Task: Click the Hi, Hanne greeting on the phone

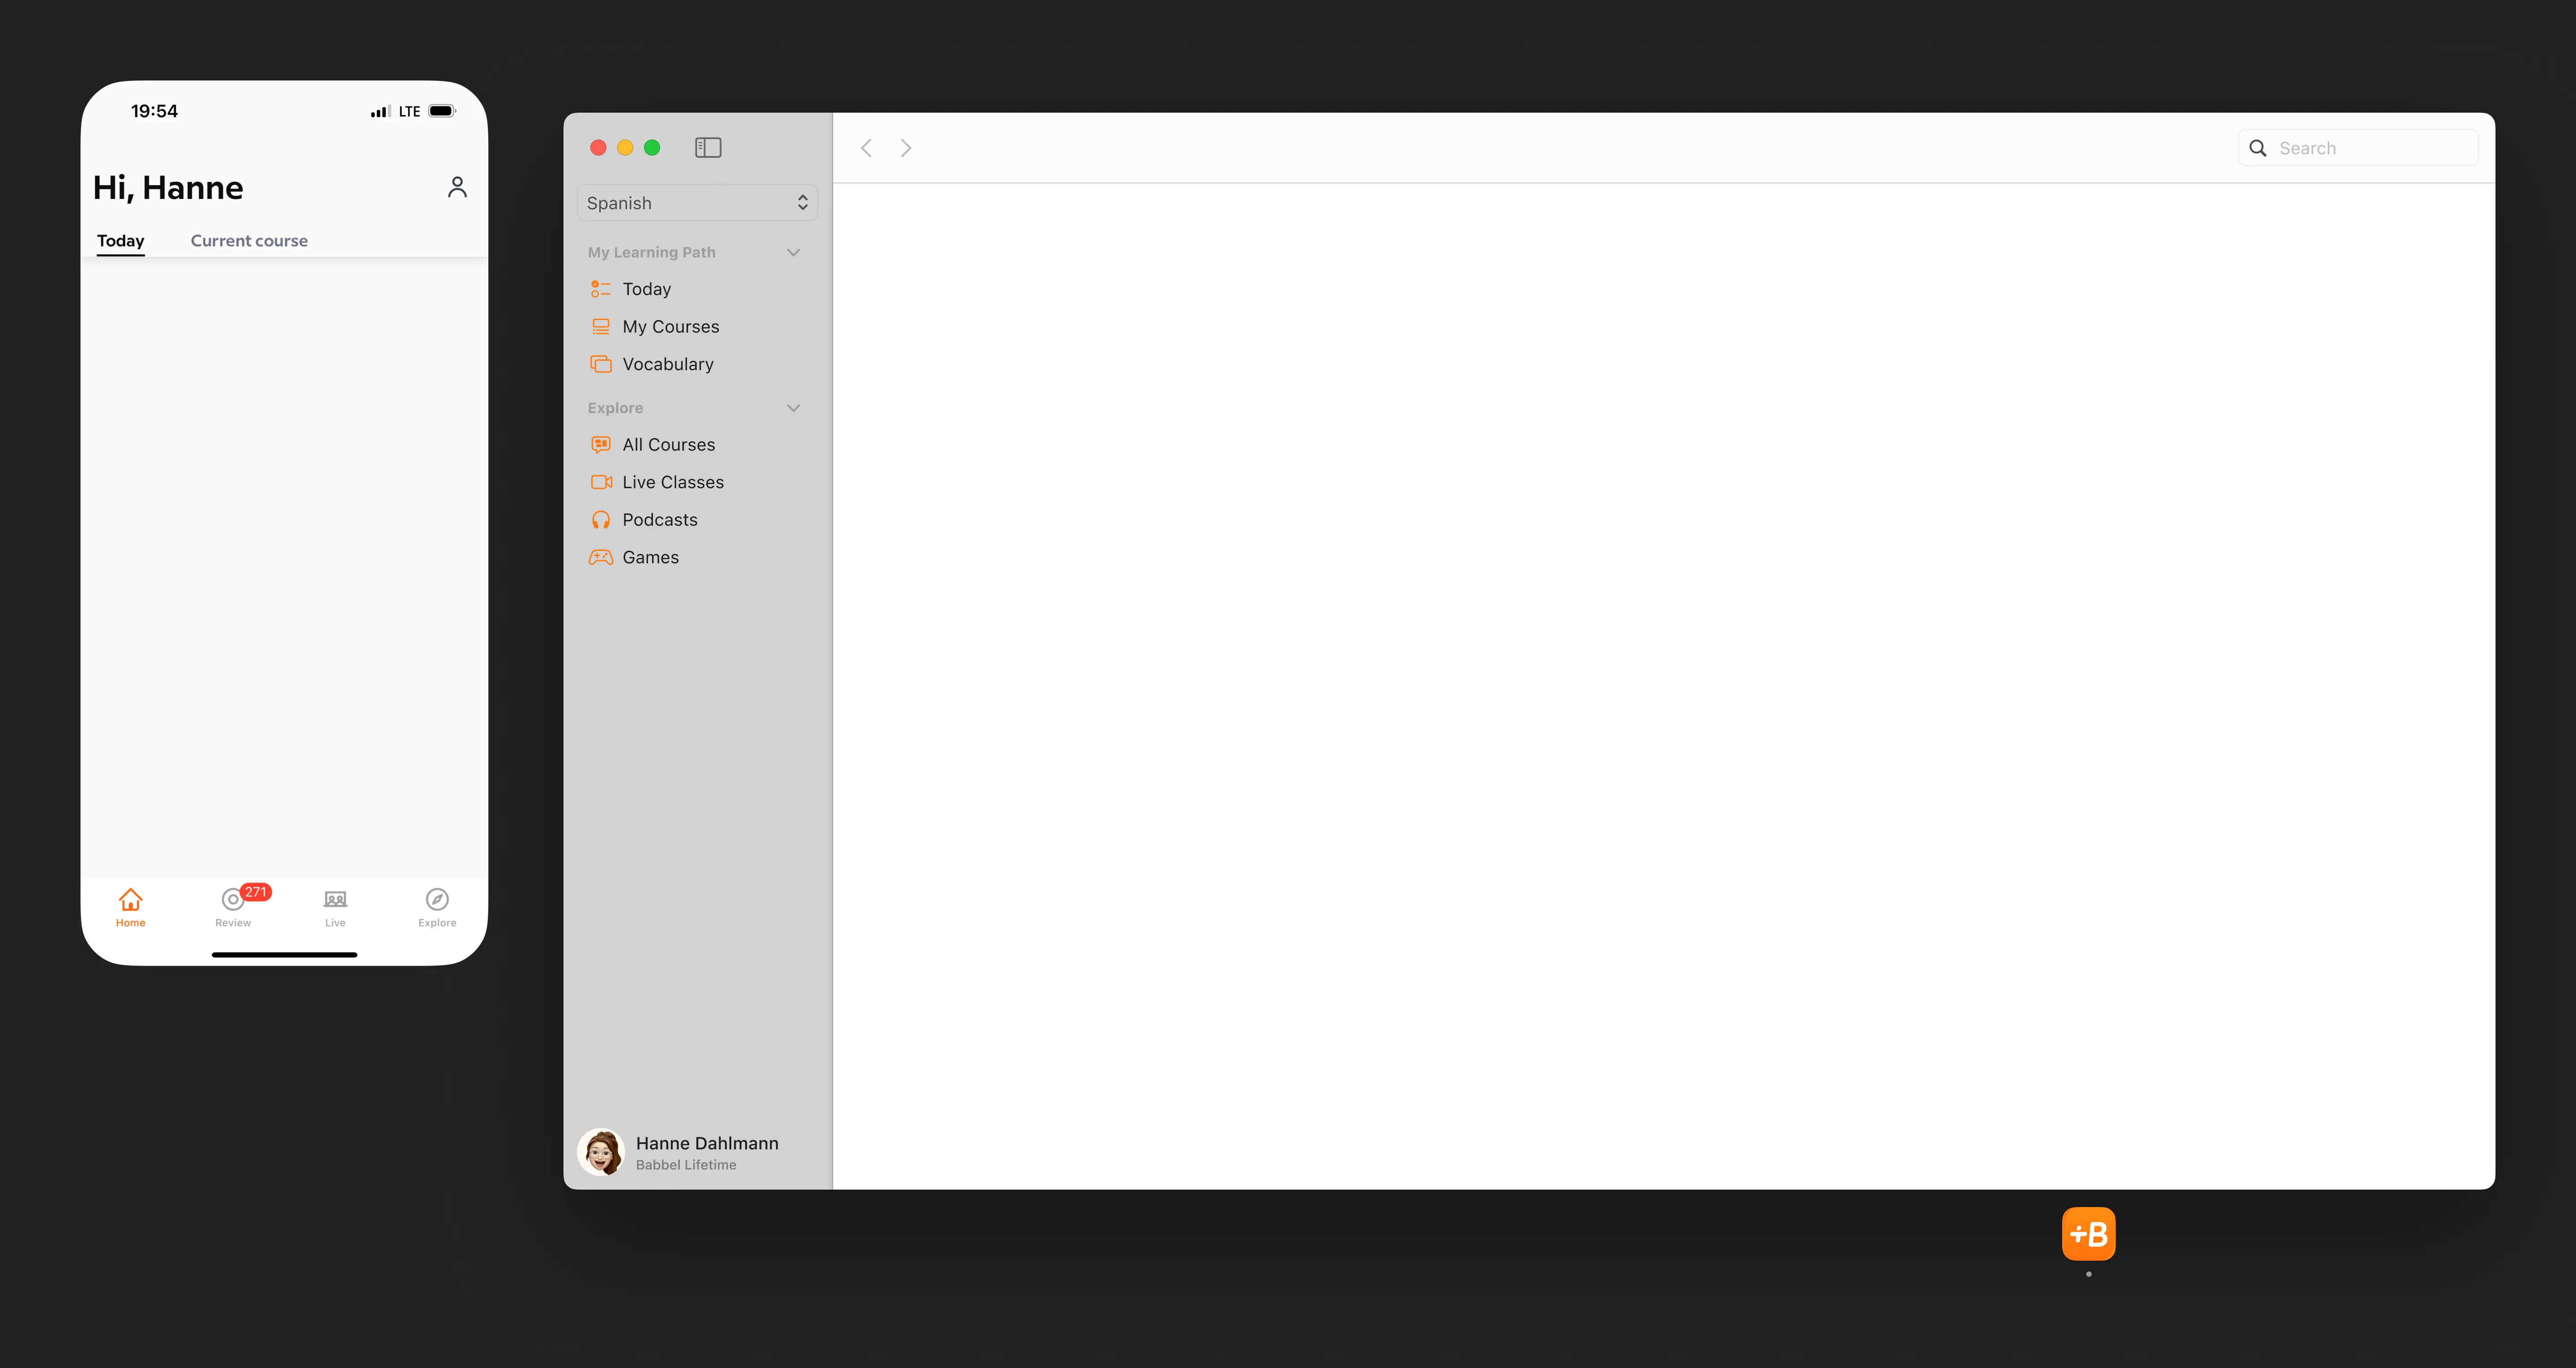Action: [168, 188]
